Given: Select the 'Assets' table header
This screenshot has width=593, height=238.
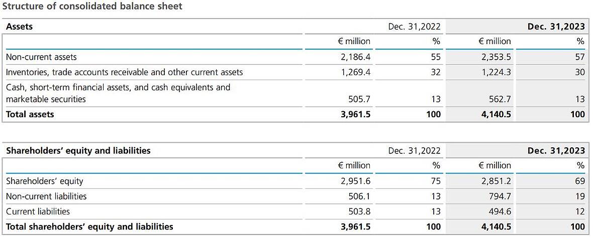Looking at the screenshot, I should [19, 27].
